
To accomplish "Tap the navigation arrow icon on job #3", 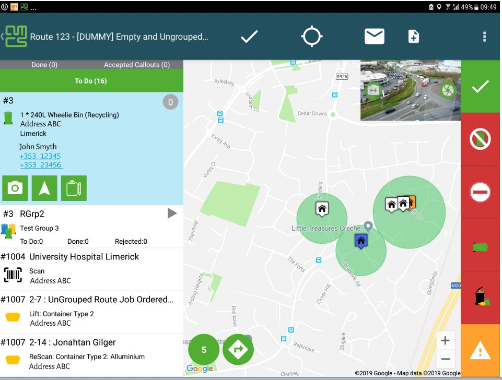I will pyautogui.click(x=44, y=188).
